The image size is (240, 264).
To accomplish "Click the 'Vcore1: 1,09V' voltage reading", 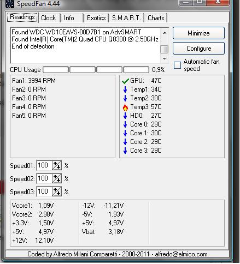I will (33, 206).
